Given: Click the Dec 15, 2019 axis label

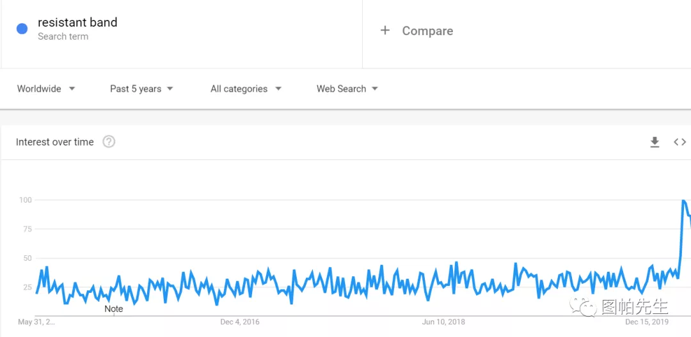Looking at the screenshot, I should point(646,322).
